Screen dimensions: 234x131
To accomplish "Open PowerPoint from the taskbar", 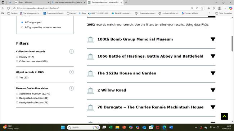I will [x=124, y=127].
